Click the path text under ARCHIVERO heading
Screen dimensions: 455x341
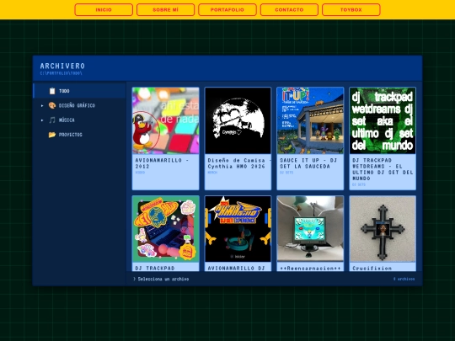click(x=61, y=73)
